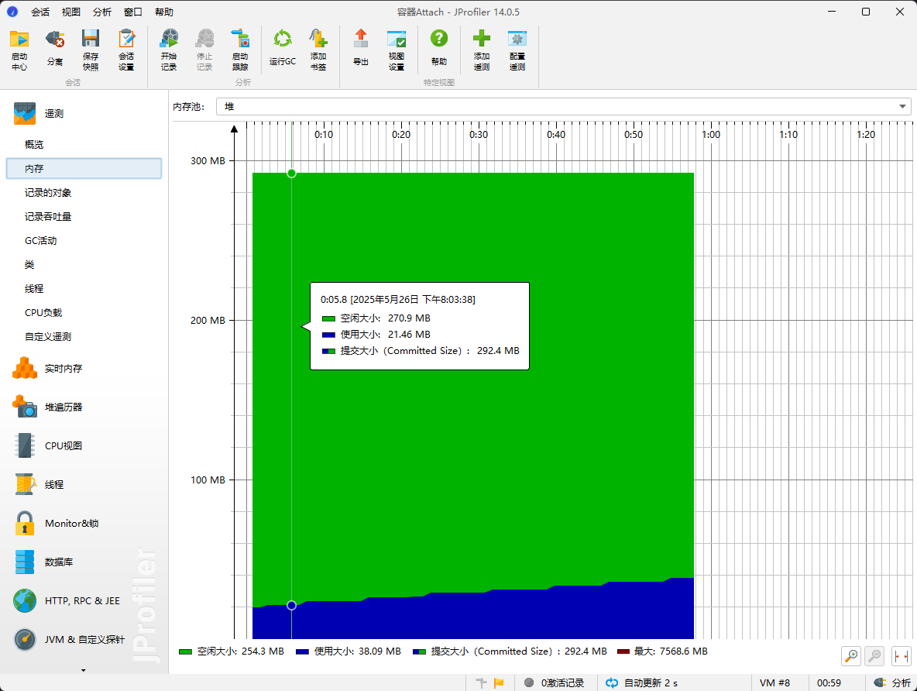The image size is (917, 691).
Task: Expand sidebar via bottom arrow
Action: click(84, 671)
